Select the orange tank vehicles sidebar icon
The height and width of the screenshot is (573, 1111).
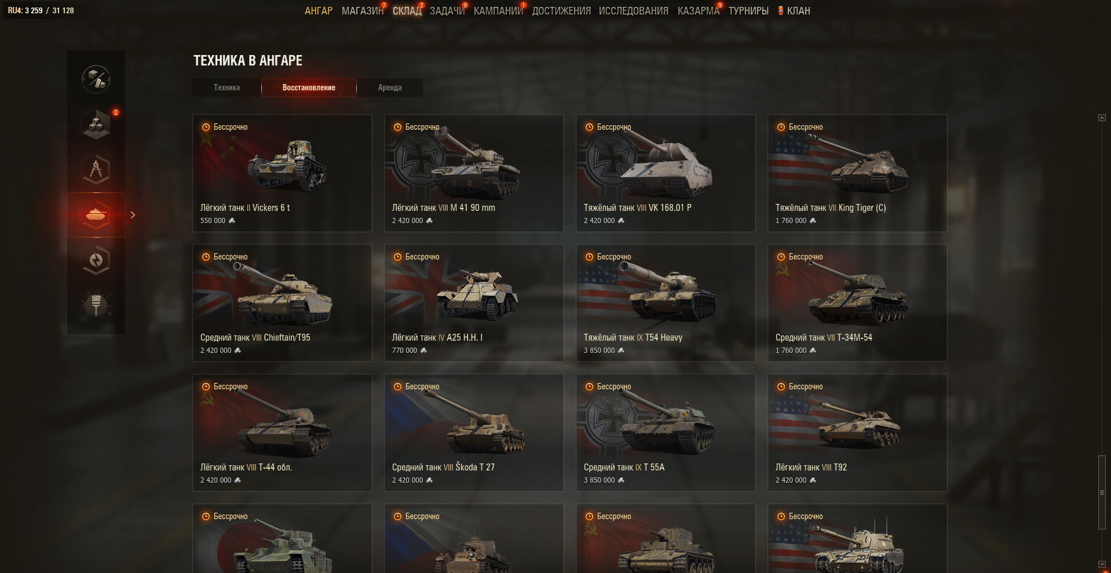tap(96, 215)
